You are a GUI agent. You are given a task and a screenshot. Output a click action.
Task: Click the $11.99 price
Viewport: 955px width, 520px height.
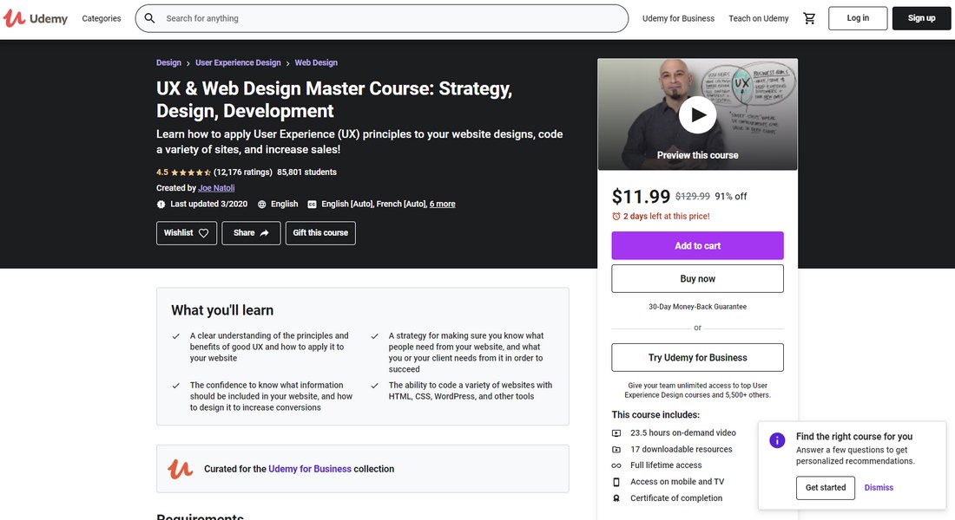(x=641, y=197)
